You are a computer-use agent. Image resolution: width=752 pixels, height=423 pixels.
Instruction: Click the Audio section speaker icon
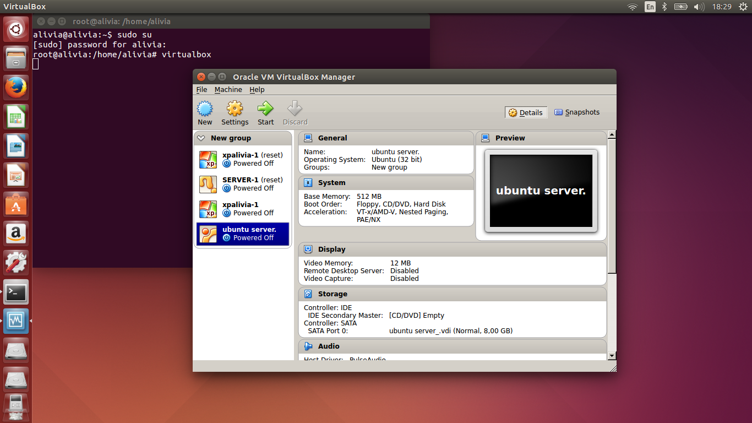coord(308,346)
